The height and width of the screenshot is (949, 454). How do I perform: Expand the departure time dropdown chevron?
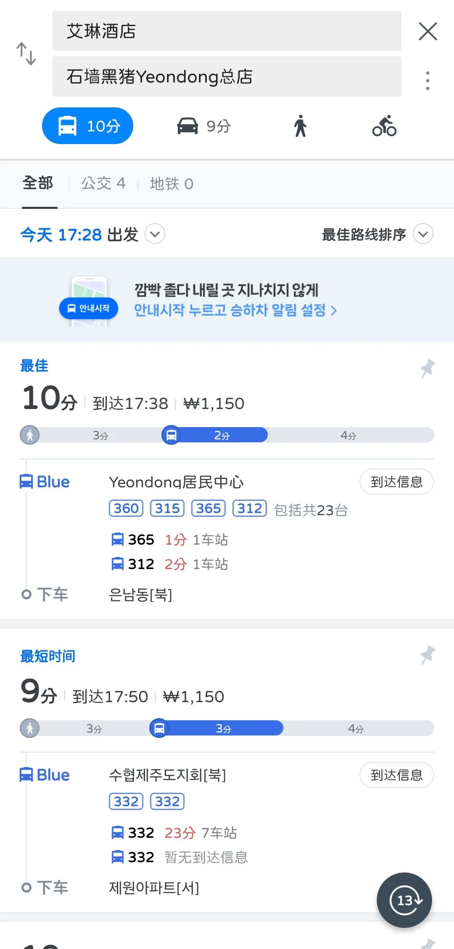(x=155, y=234)
